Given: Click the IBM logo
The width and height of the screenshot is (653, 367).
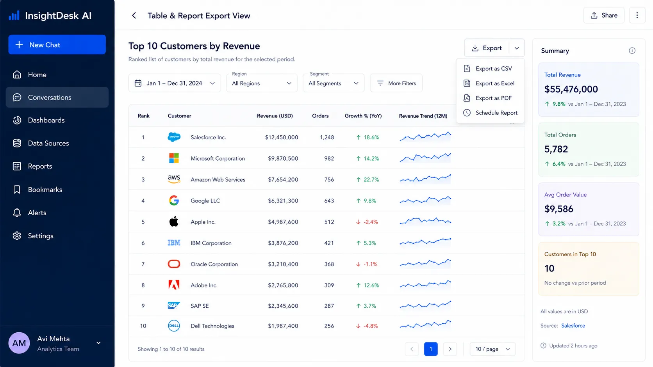Looking at the screenshot, I should [x=174, y=243].
